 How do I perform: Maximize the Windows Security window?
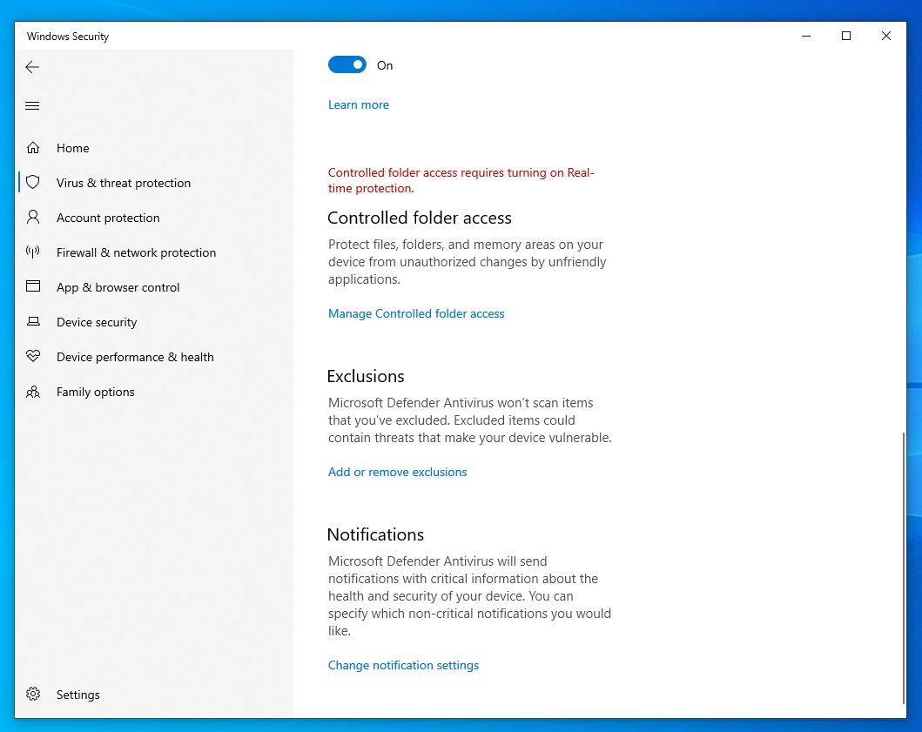[846, 36]
